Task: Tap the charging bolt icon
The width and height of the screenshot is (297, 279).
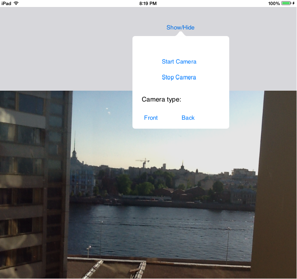Action: click(x=294, y=3)
